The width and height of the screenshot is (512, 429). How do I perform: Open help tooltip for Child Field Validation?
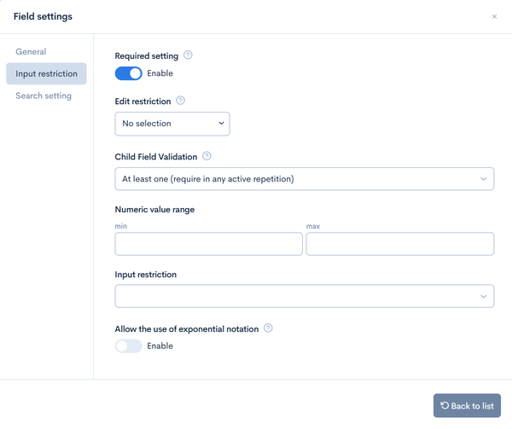[x=207, y=156]
